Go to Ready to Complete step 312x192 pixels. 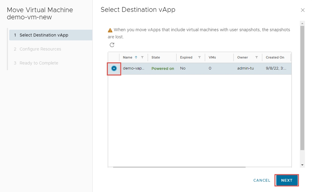[39, 63]
